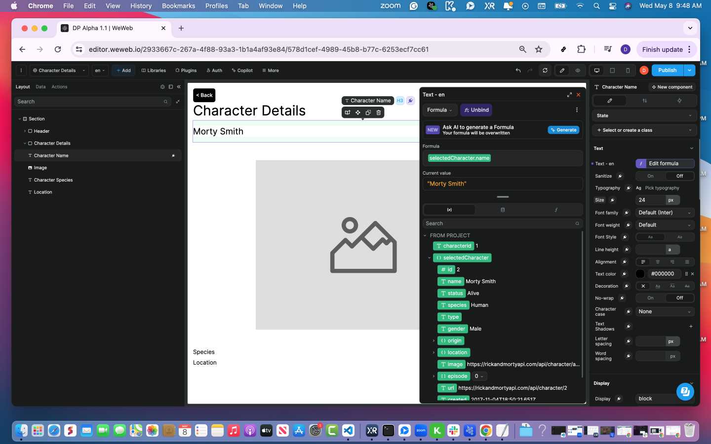Open the Character case dropdown
The width and height of the screenshot is (711, 444).
click(665, 312)
